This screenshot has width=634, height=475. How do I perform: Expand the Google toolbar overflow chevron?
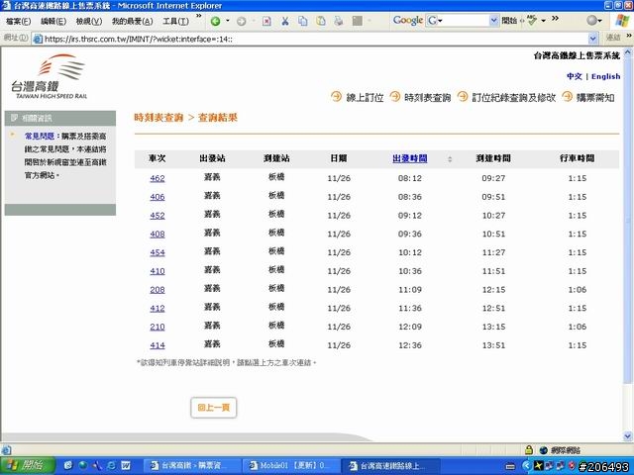[555, 18]
